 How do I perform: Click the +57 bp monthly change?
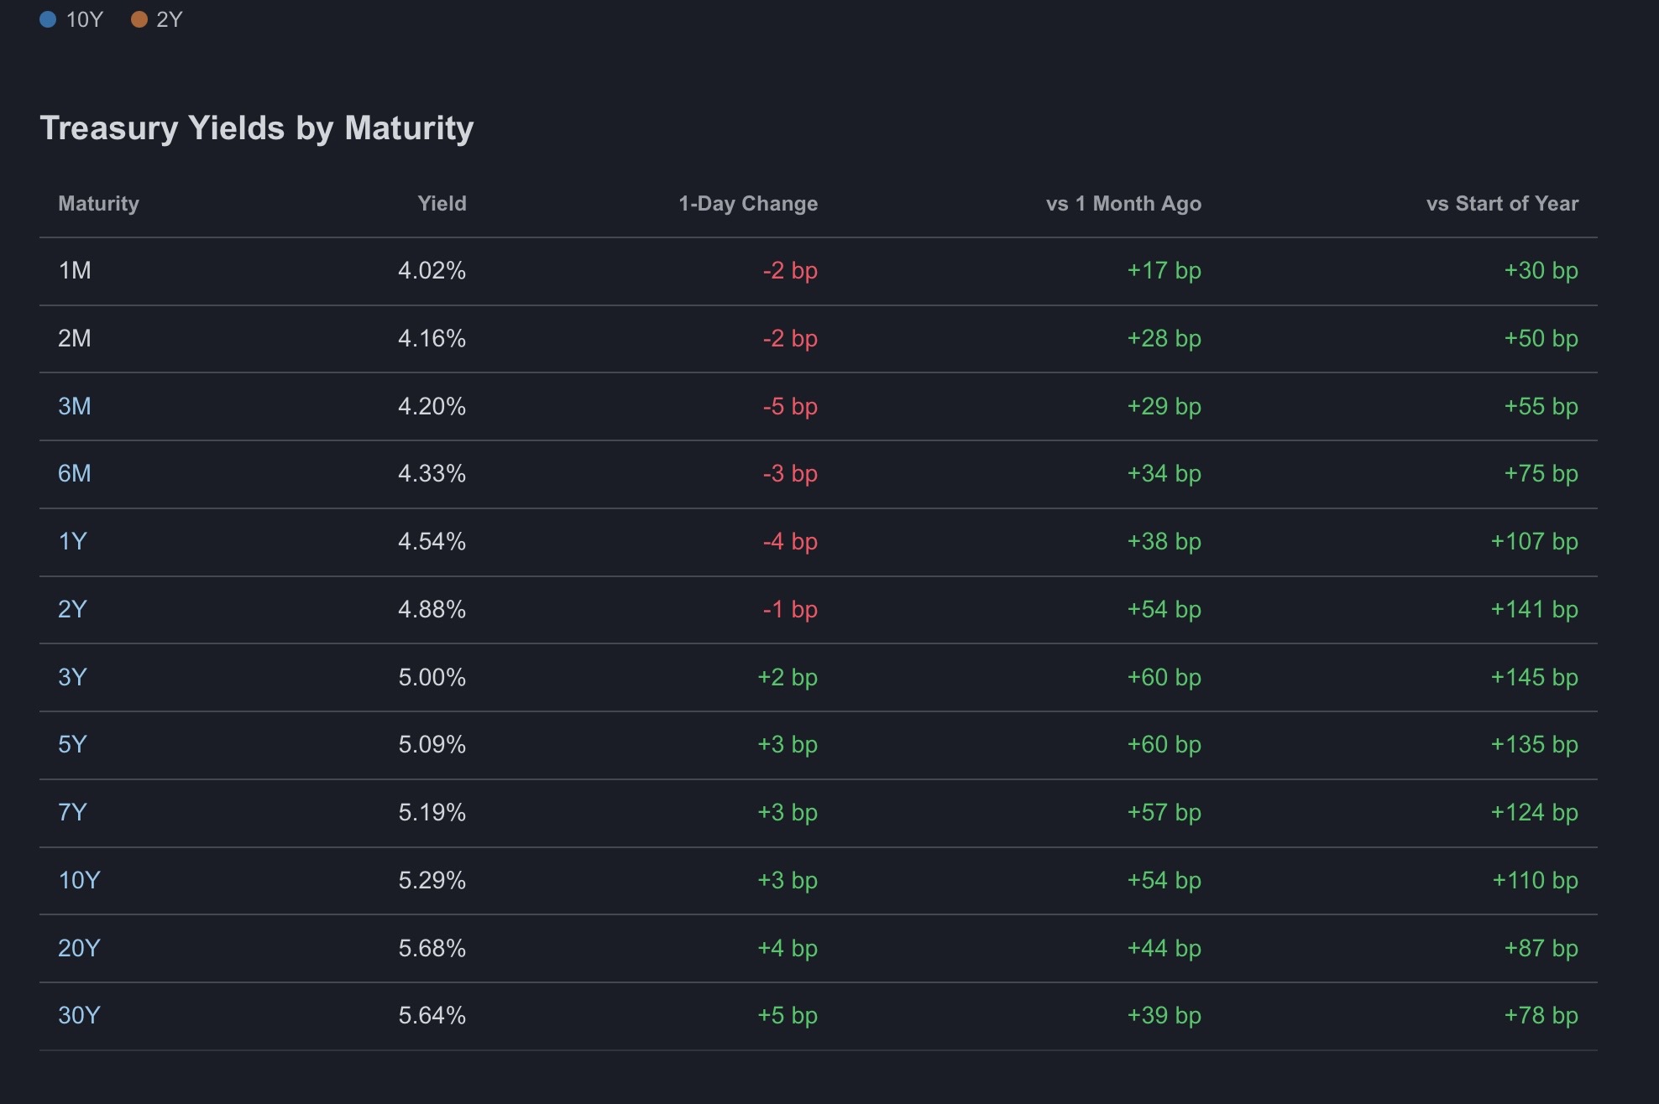coord(1164,813)
